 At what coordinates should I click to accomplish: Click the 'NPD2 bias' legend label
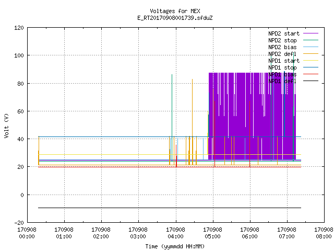(x=282, y=47)
